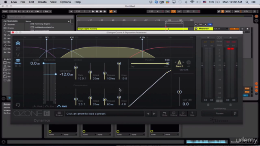Viewport: 260px width, 146px height.
Task: Open the Edit menu
Action: coord(31,2)
